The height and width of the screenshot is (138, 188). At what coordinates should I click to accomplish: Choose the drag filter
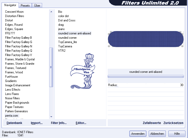click(61, 25)
